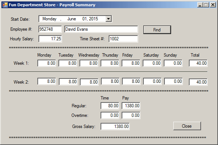
Task: Minimize the Payroll Summary window
Action: coord(200,5)
